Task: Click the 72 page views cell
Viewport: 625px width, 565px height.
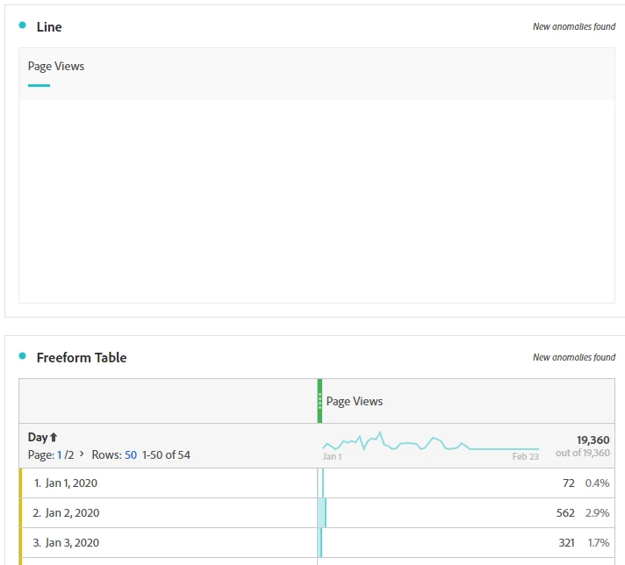Action: (569, 483)
